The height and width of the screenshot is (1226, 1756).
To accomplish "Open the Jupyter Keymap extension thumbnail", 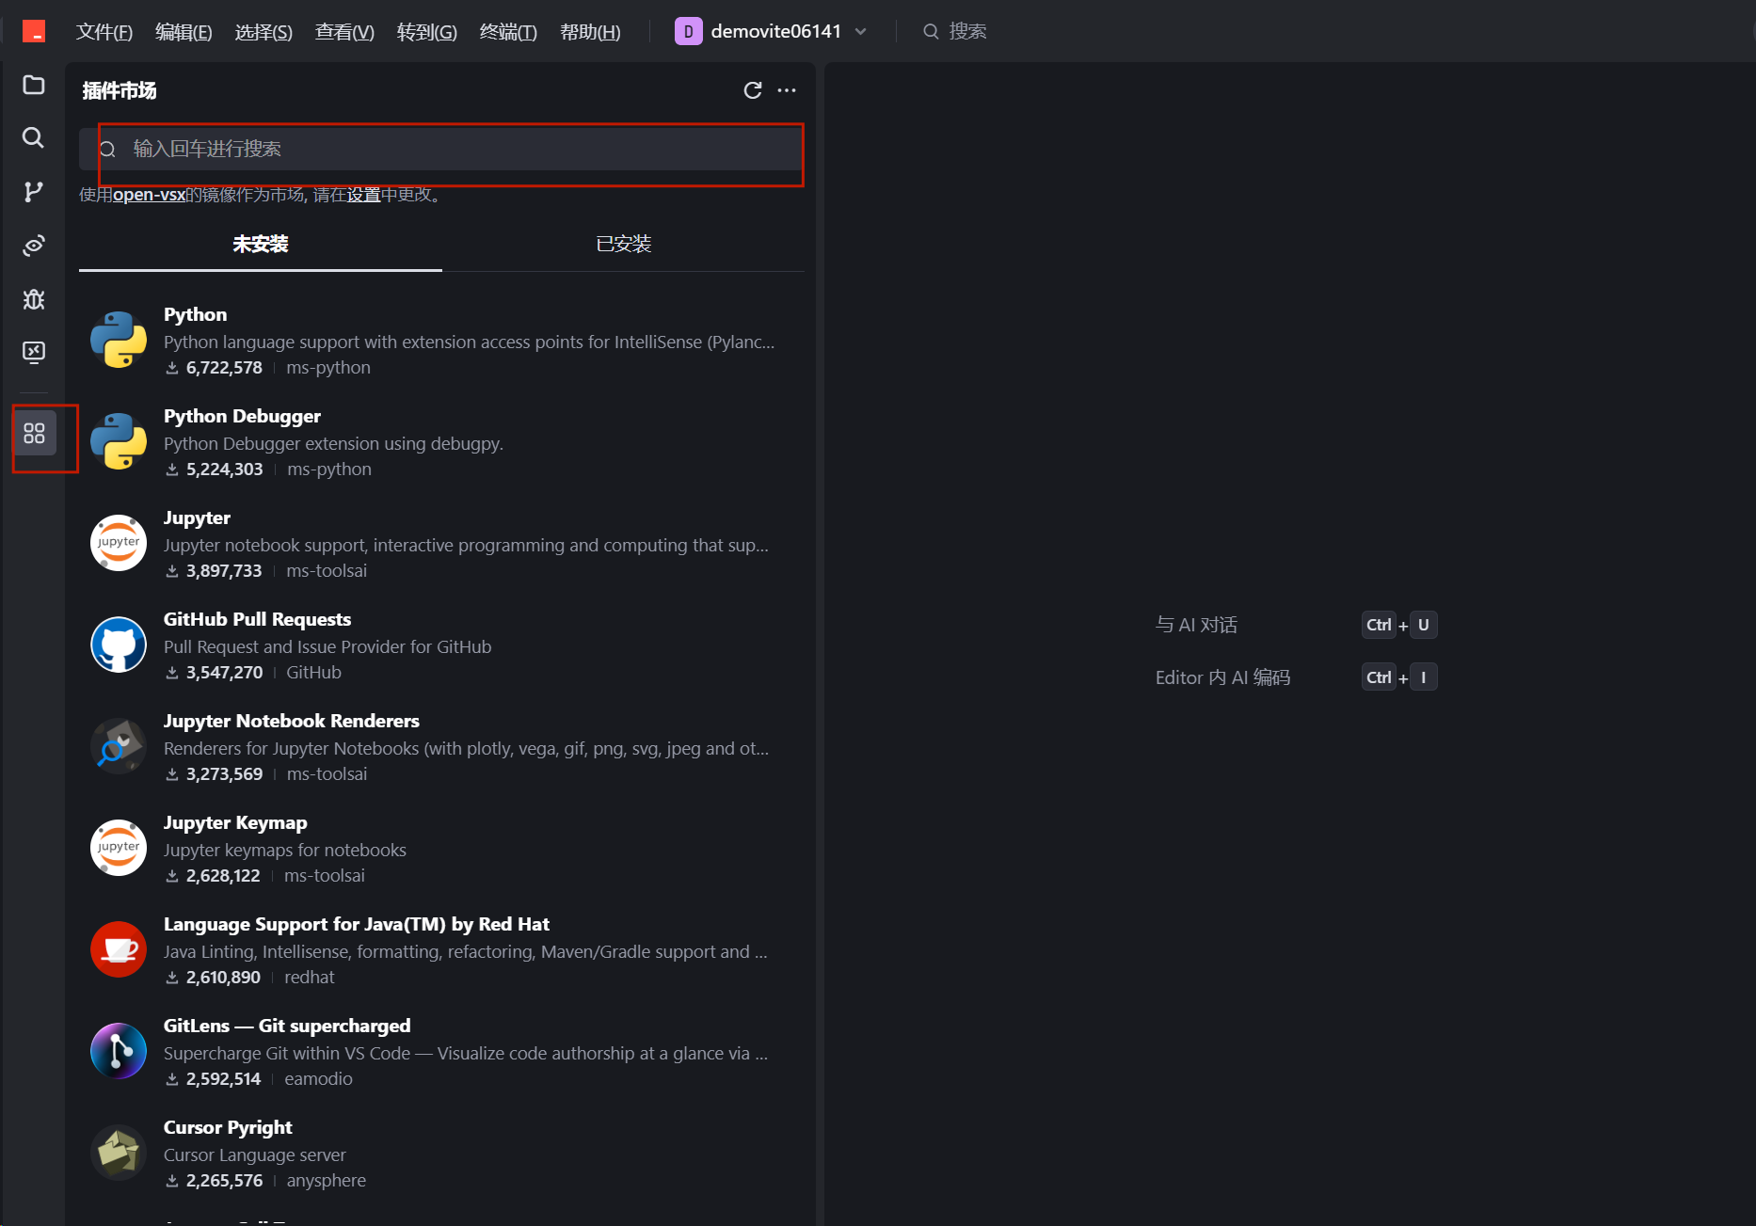I will [119, 848].
